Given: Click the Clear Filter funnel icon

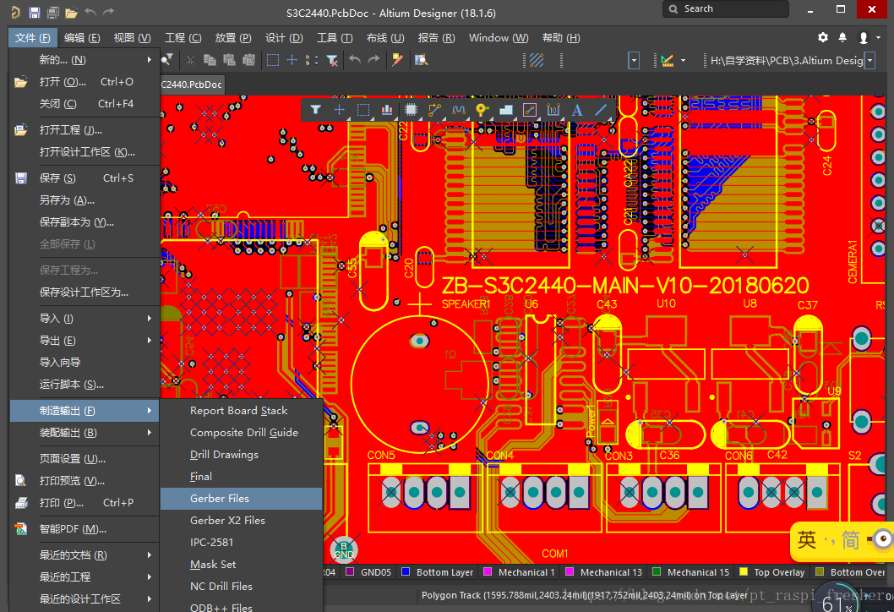Looking at the screenshot, I should pos(332,60).
